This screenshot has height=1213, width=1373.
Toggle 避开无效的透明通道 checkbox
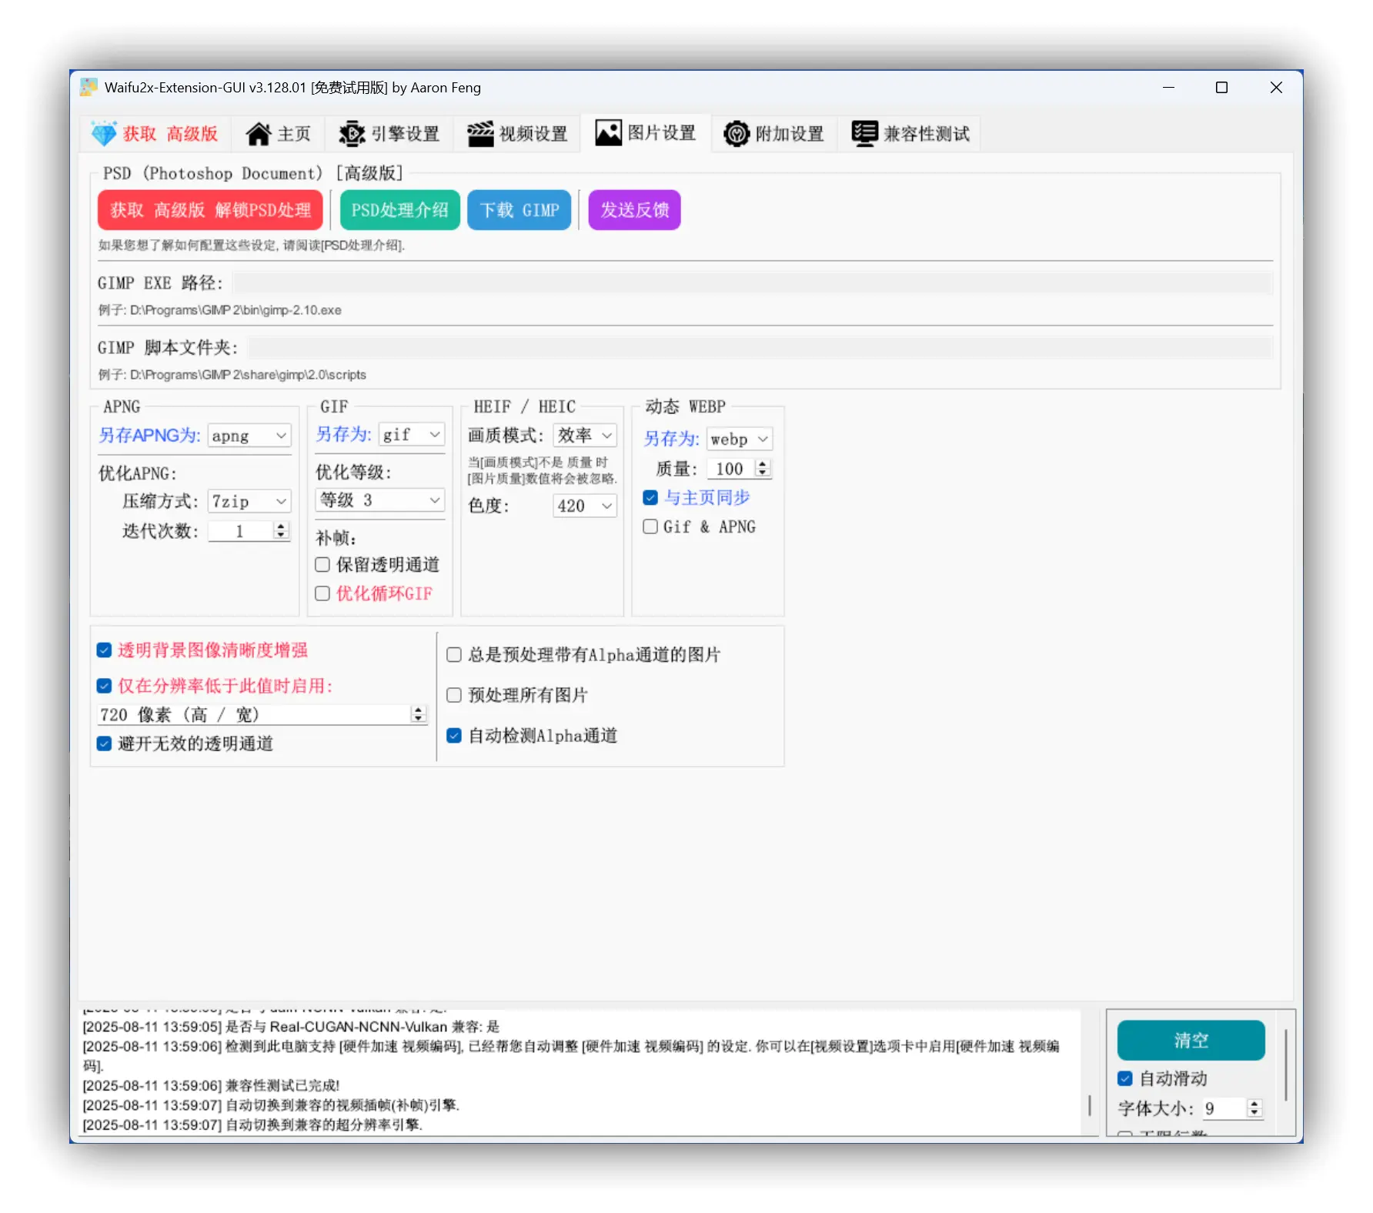click(x=105, y=744)
